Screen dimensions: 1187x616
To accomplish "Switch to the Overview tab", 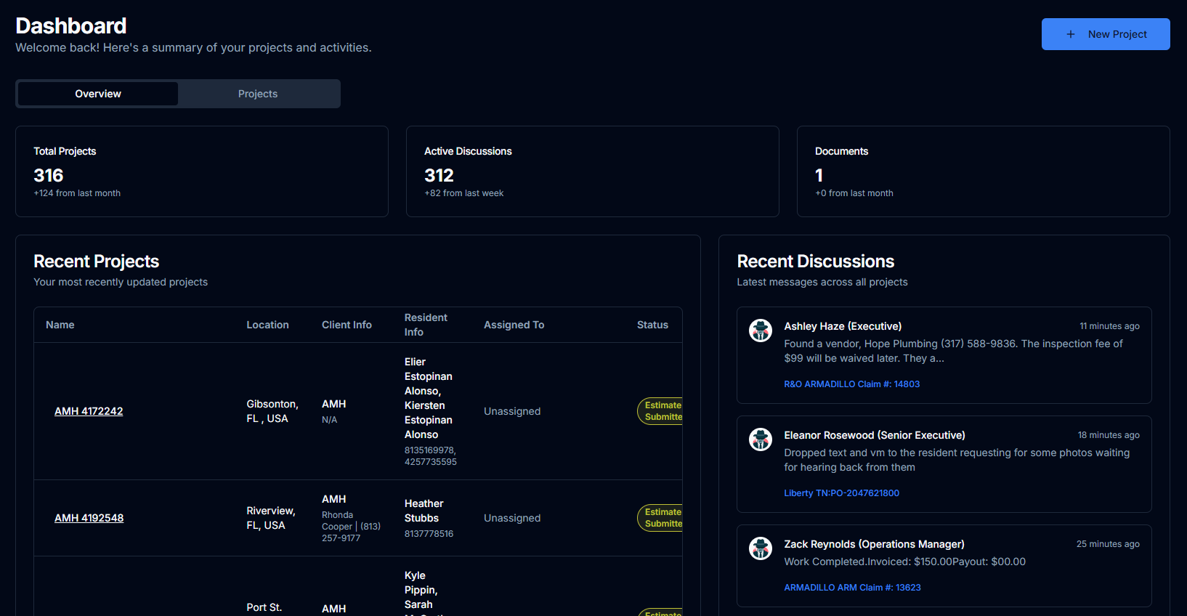I will tap(98, 94).
